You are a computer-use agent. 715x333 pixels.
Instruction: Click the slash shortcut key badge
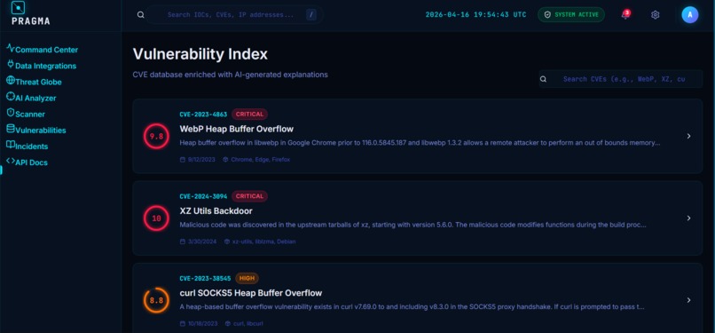[311, 14]
